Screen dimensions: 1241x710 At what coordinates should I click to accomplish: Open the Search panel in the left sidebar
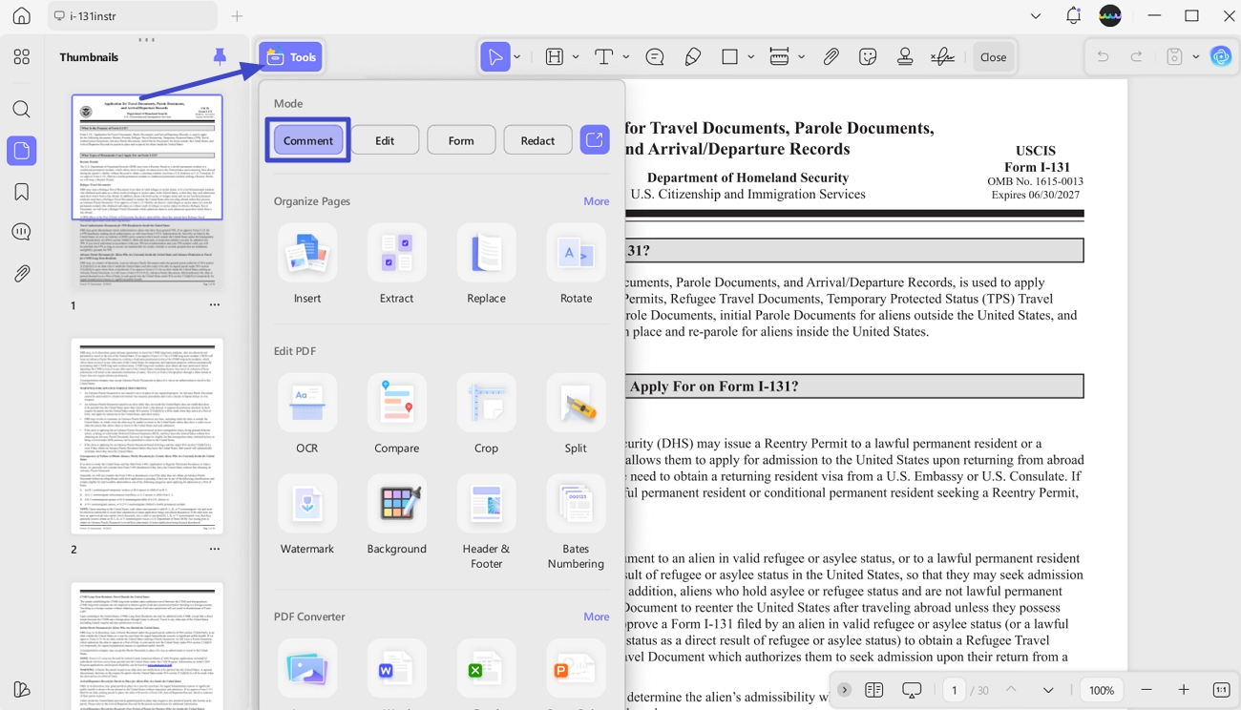click(x=21, y=110)
